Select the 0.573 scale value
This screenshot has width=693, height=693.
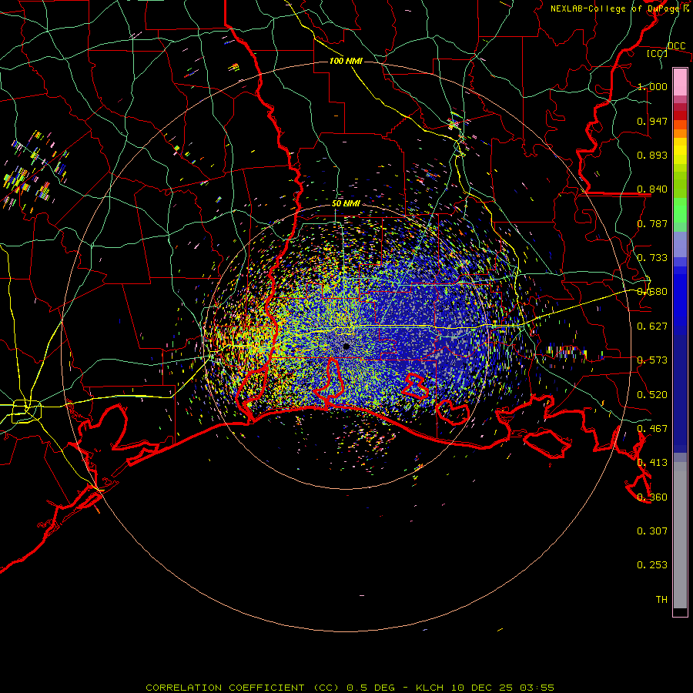tap(652, 360)
